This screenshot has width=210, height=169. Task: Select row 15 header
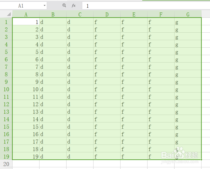(x=6, y=126)
